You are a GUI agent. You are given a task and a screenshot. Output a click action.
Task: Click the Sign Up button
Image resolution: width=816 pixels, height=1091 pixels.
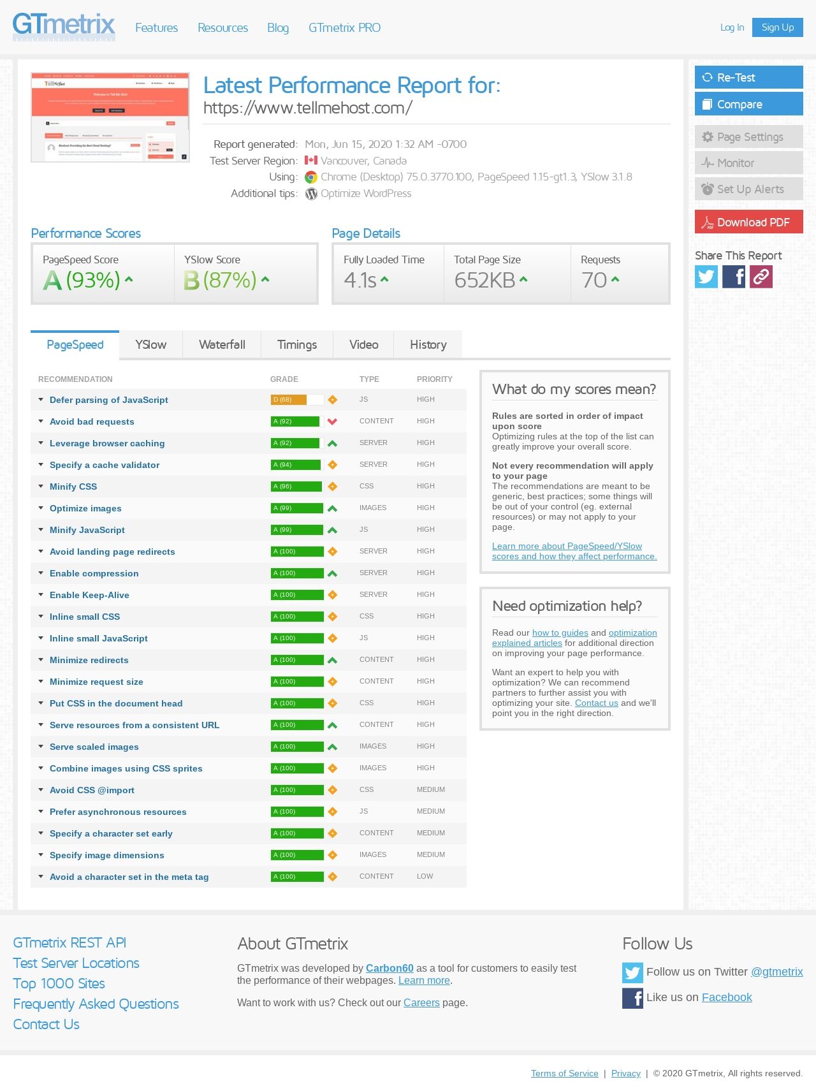(x=778, y=27)
